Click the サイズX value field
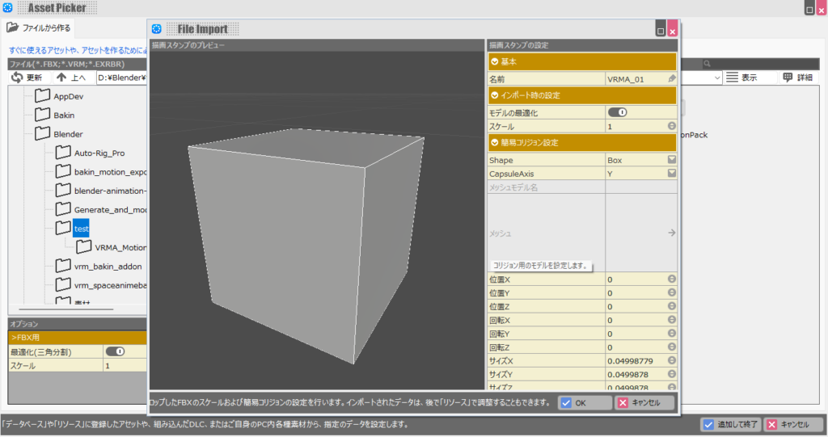828x437 pixels. pos(635,360)
